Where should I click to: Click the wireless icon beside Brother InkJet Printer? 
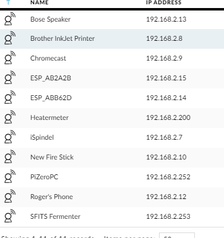coord(10,38)
